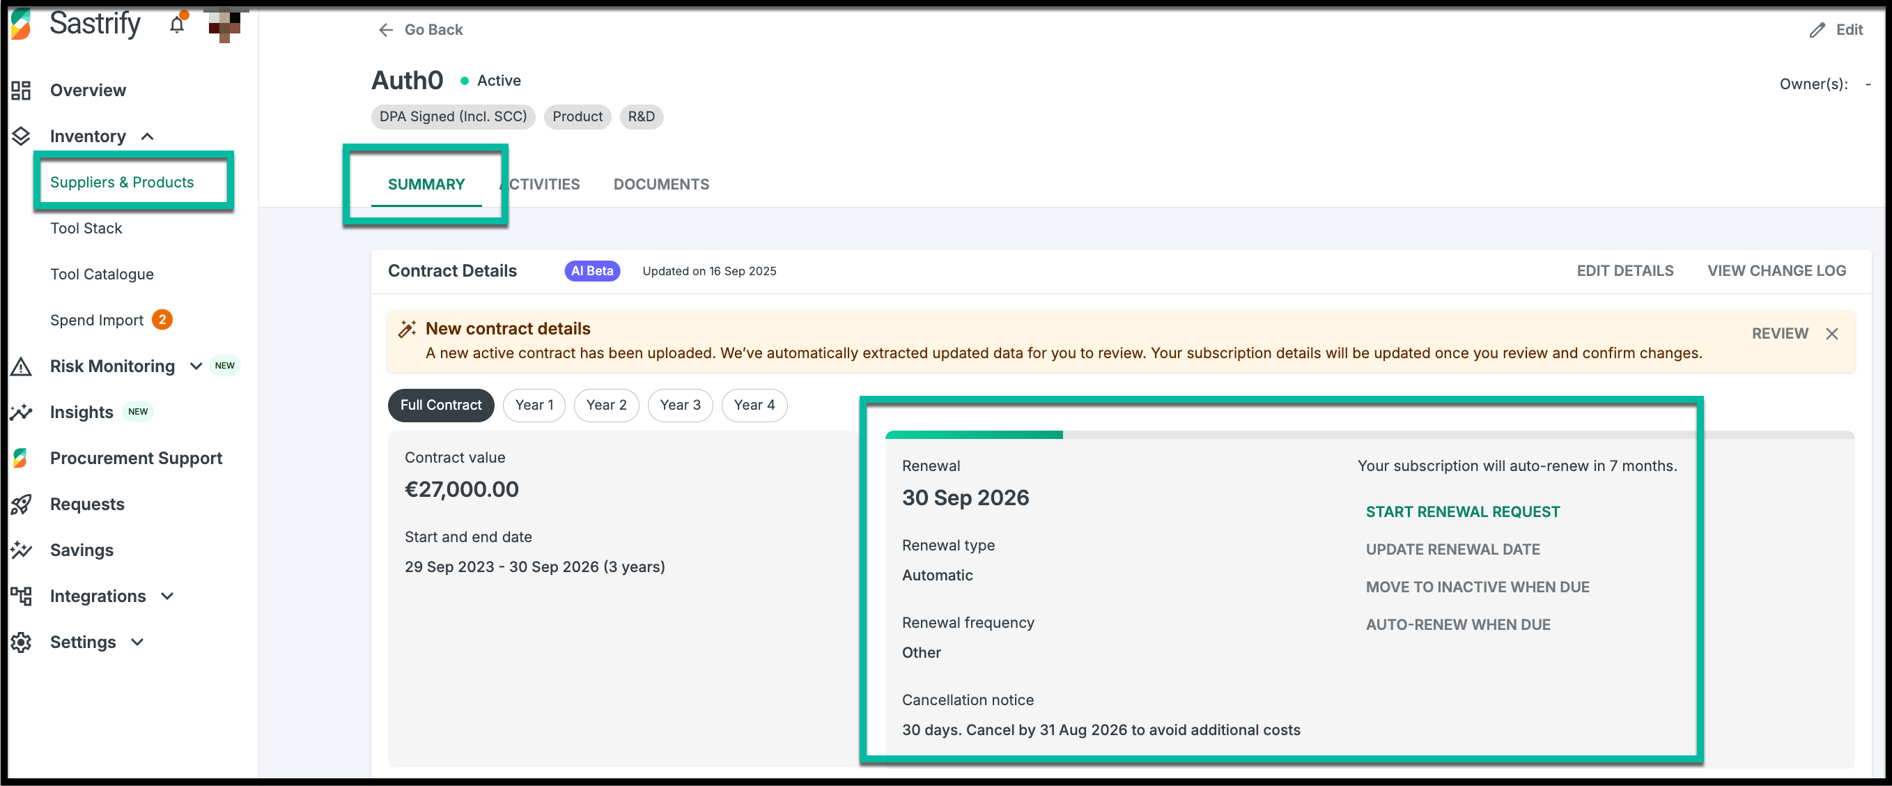
Task: Open the Overview dashboard icon
Action: coord(22,91)
